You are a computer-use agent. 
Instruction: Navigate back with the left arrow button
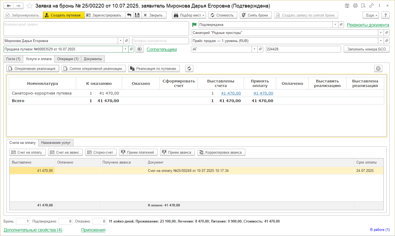(9, 6)
